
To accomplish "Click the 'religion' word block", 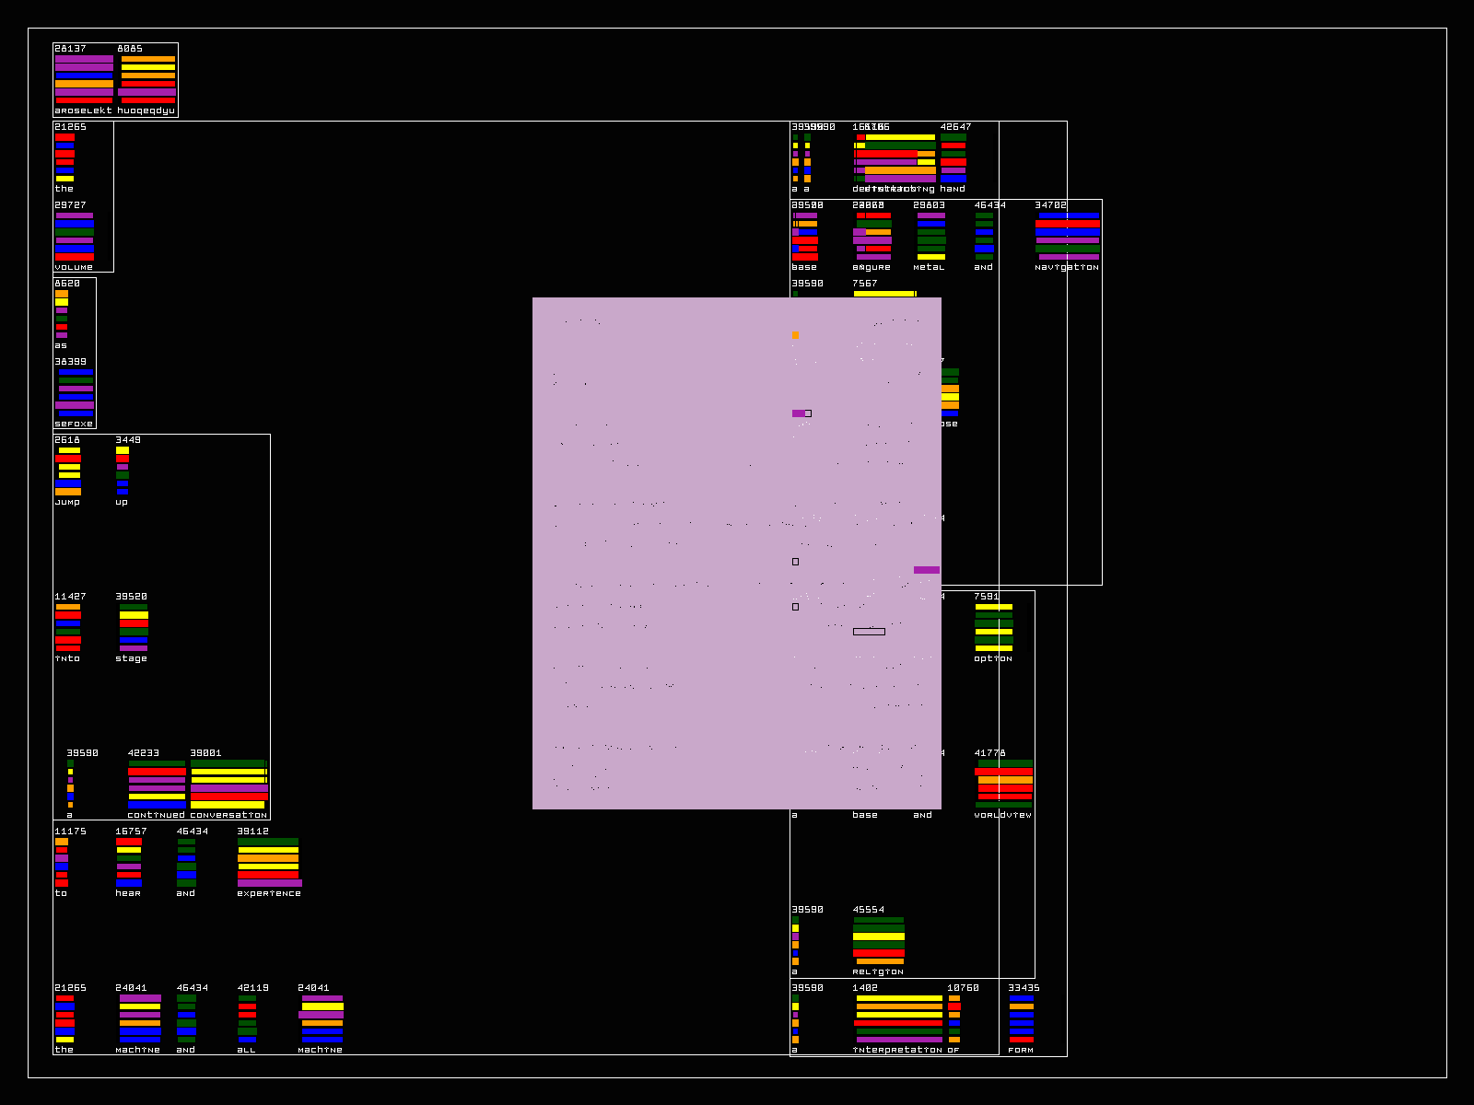I will 879,941.
